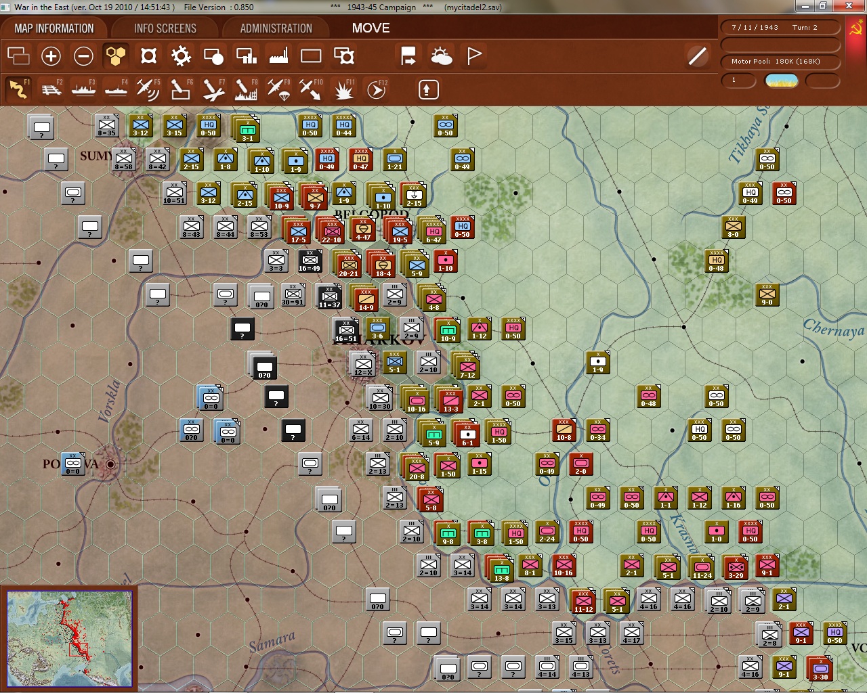Click the square with corner circles icon
This screenshot has height=693, width=867.
[x=148, y=56]
